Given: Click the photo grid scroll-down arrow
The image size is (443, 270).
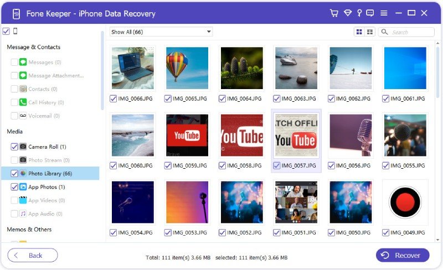Looking at the screenshot, I should click(x=437, y=240).
